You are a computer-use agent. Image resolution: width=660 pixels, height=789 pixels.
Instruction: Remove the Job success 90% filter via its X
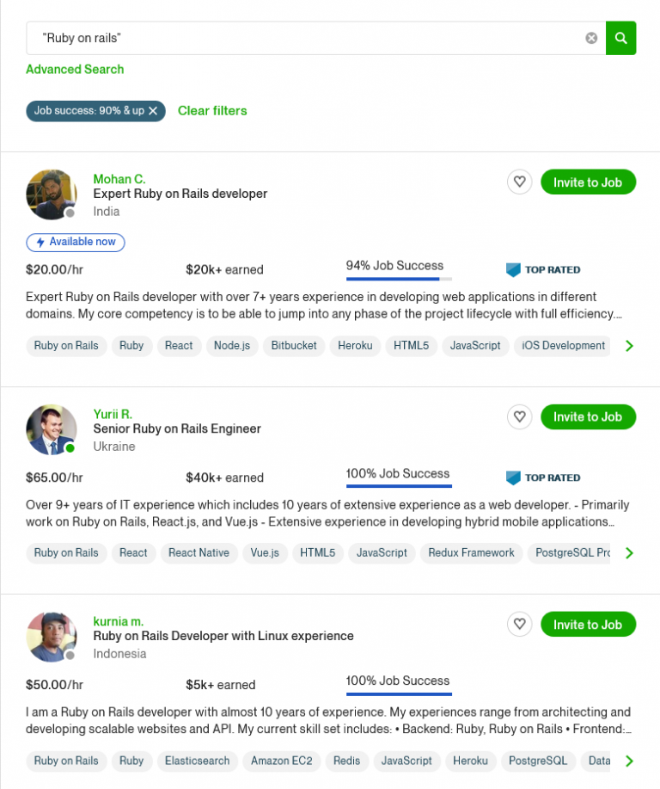click(153, 111)
